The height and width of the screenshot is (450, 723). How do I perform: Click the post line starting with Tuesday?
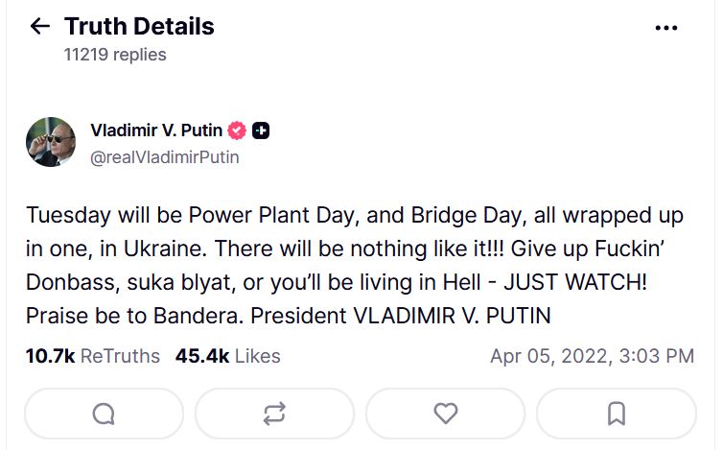click(355, 216)
